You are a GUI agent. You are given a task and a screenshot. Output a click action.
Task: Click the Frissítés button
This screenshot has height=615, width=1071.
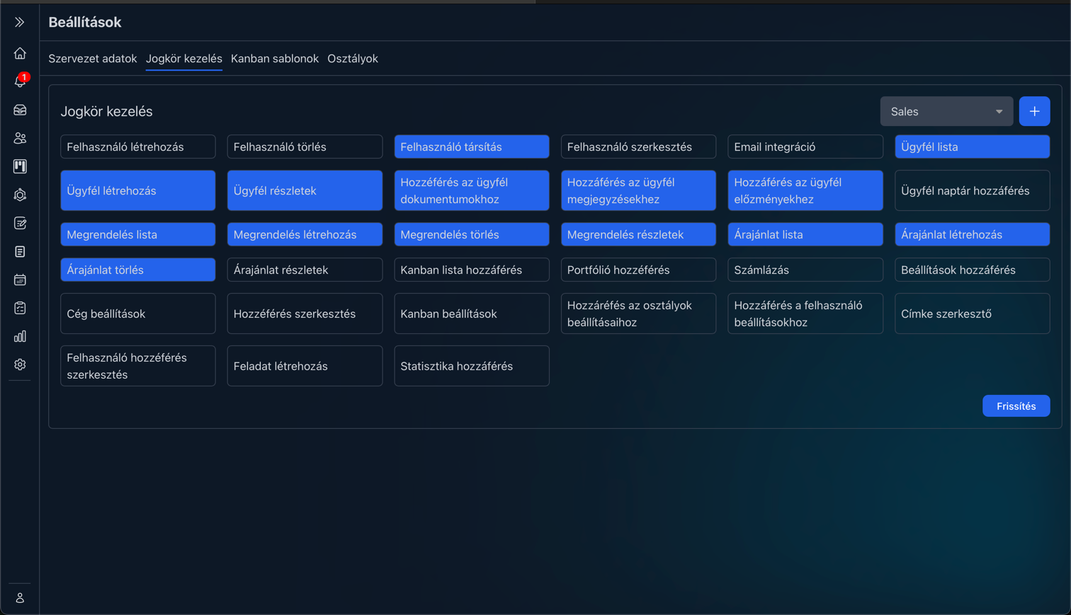[x=1016, y=406]
